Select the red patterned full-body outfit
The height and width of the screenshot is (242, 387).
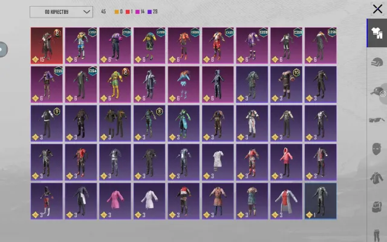coord(252,162)
